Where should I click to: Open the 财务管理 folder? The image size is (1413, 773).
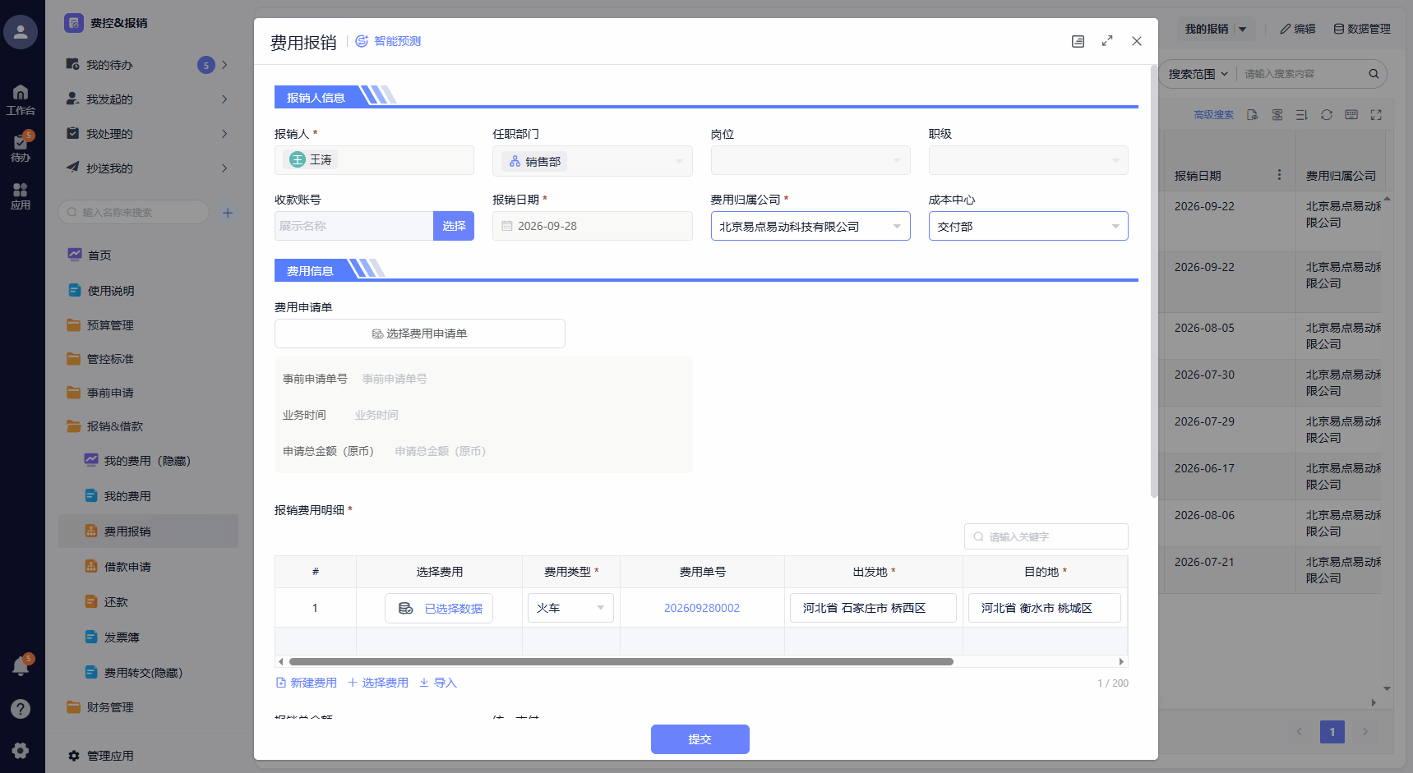(148, 707)
